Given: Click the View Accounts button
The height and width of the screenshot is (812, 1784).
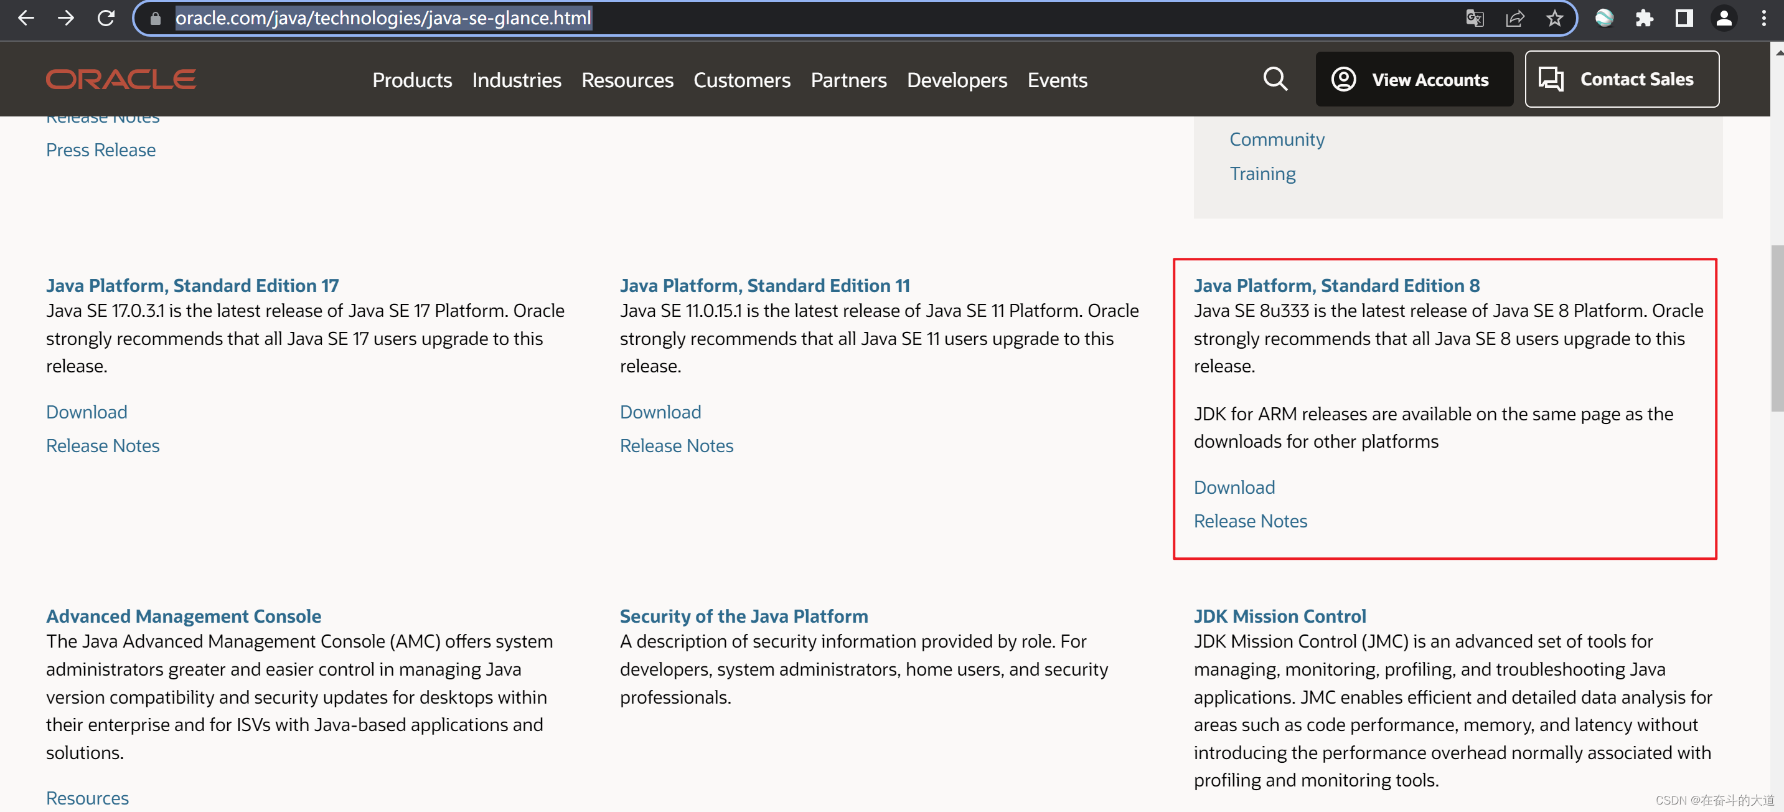Looking at the screenshot, I should (1414, 79).
